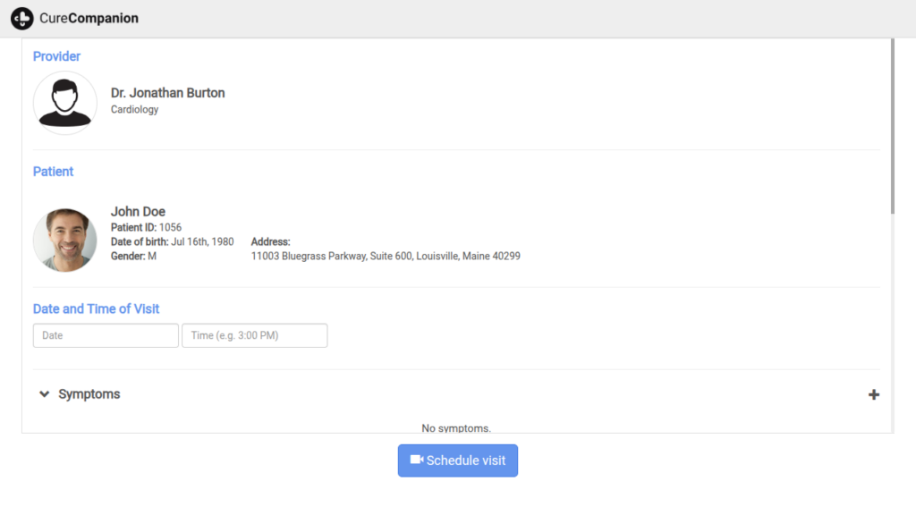Click the plus icon to add symptoms
916x515 pixels.
[874, 394]
